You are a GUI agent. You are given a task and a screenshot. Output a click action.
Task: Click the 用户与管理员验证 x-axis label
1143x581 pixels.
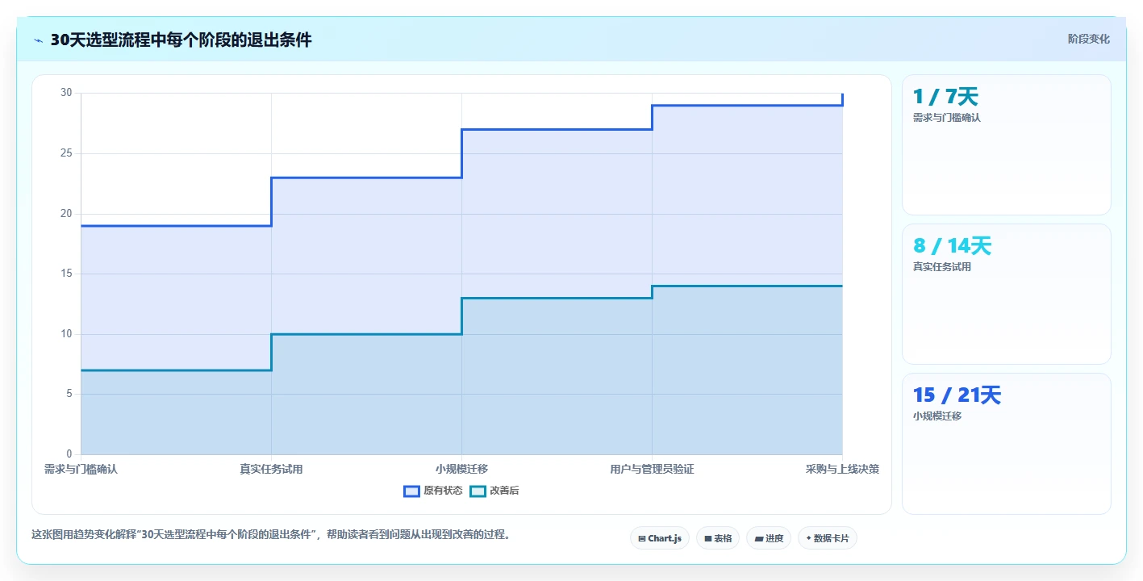(652, 469)
